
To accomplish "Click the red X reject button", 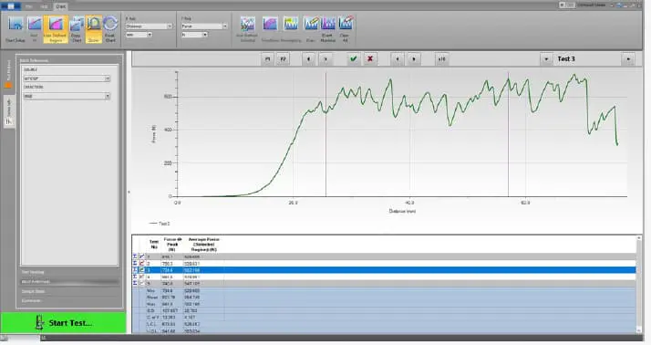I will point(370,59).
